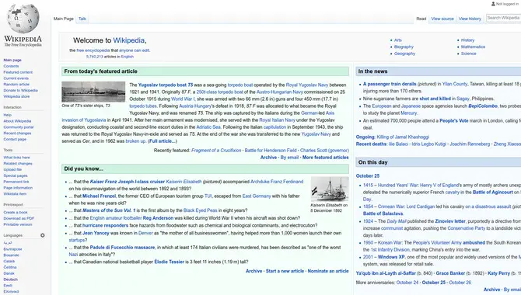Open What links here tool
The height and width of the screenshot is (295, 521).
tap(16, 158)
